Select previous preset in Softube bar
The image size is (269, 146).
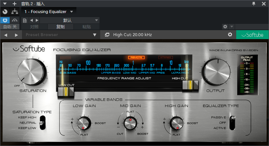pyautogui.click(x=6, y=35)
